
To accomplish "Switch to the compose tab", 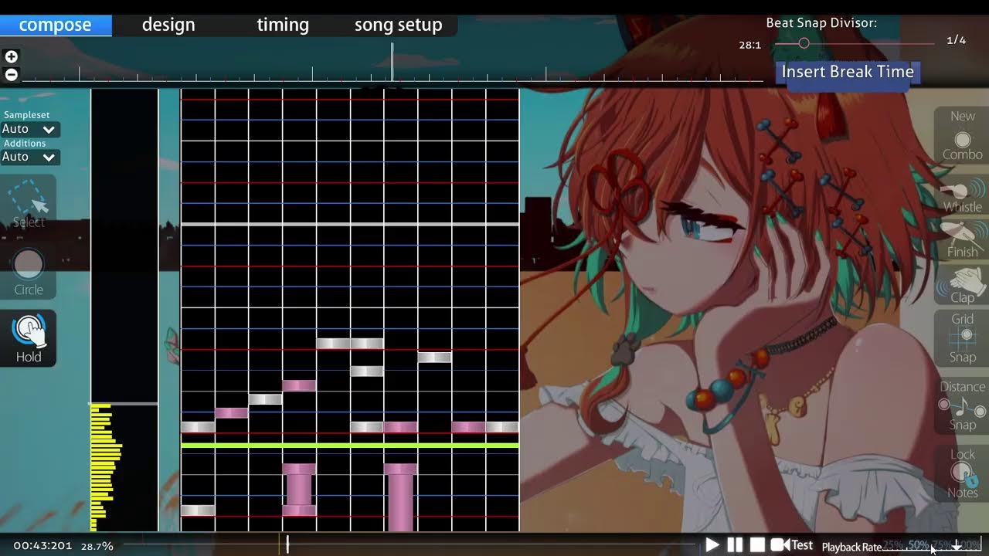I will pyautogui.click(x=56, y=25).
